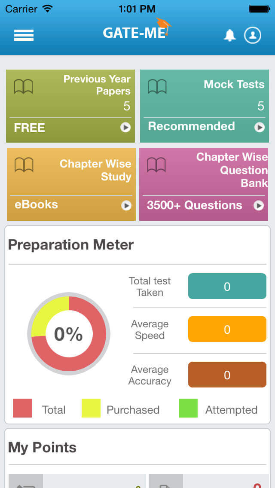275x488 pixels.
Task: Toggle the green Attempted legend entry
Action: coord(188,409)
